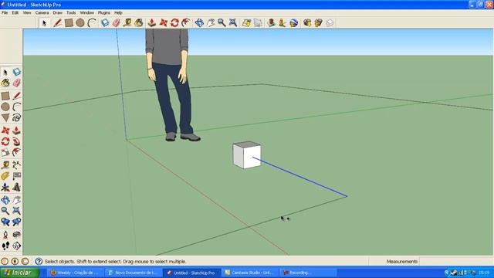This screenshot has height=278, width=494.
Task: Click the Iniciar start button
Action: [19, 273]
